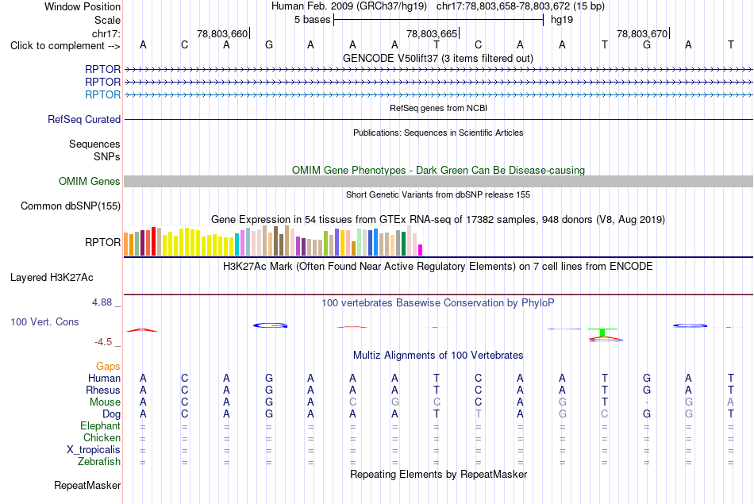Click the gray OMIM Genes item bar
This screenshot has width=754, height=504.
438,181
